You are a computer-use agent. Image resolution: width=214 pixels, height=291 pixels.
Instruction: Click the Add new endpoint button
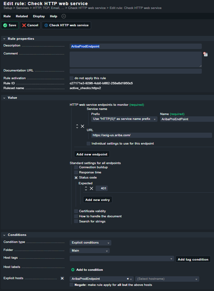tap(92, 154)
